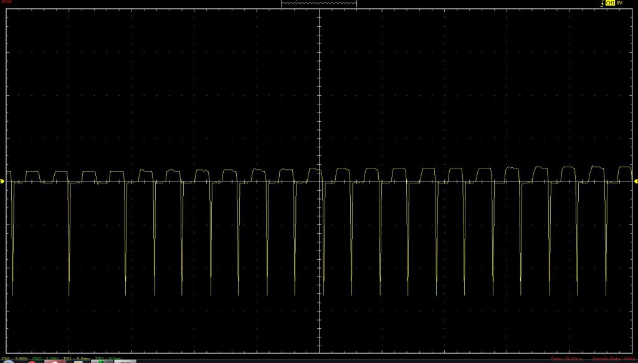Click the red STOP acquisition status indicator
The width and height of the screenshot is (638, 363).
pyautogui.click(x=7, y=2)
